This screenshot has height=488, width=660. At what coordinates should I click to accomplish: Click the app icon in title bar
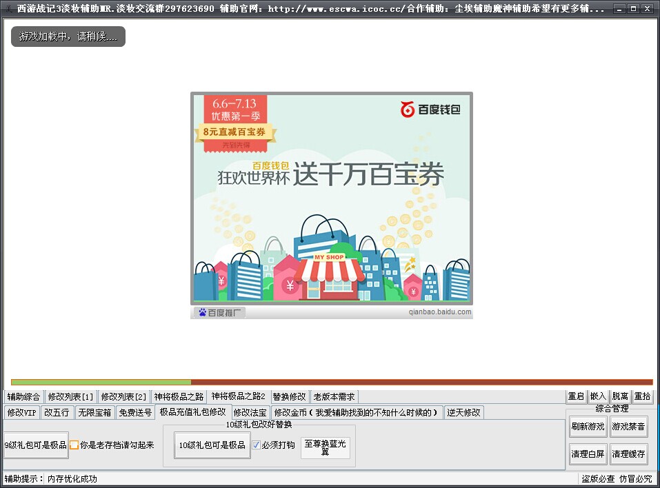pos(9,8)
